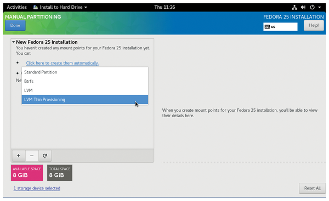Image resolution: width=329 pixels, height=201 pixels.
Task: Click the TOTAL SPACE 8 GiB indicator
Action: point(60,173)
